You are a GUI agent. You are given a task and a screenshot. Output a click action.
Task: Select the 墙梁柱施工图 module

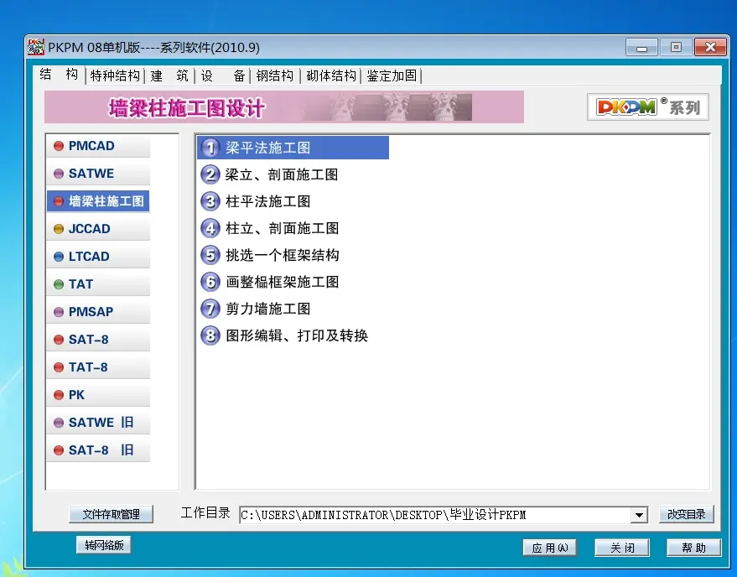pyautogui.click(x=98, y=201)
